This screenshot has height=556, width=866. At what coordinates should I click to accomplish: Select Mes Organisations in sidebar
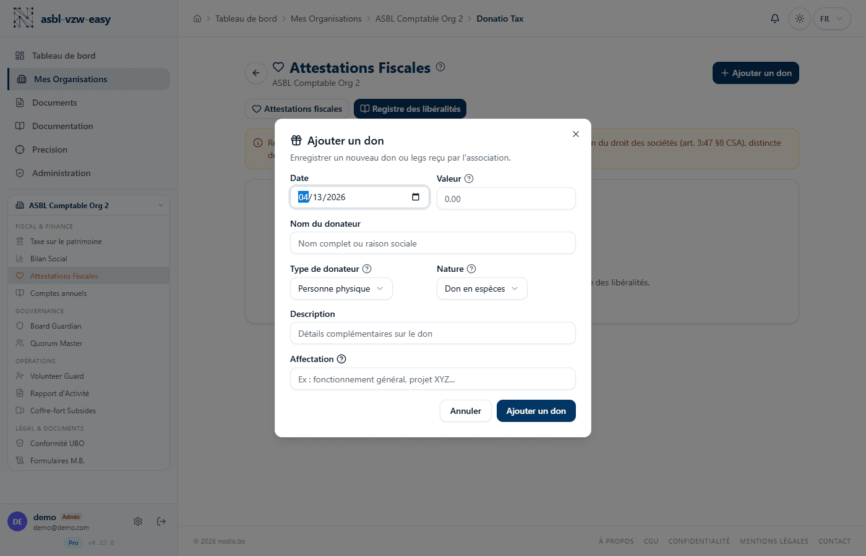click(88, 79)
